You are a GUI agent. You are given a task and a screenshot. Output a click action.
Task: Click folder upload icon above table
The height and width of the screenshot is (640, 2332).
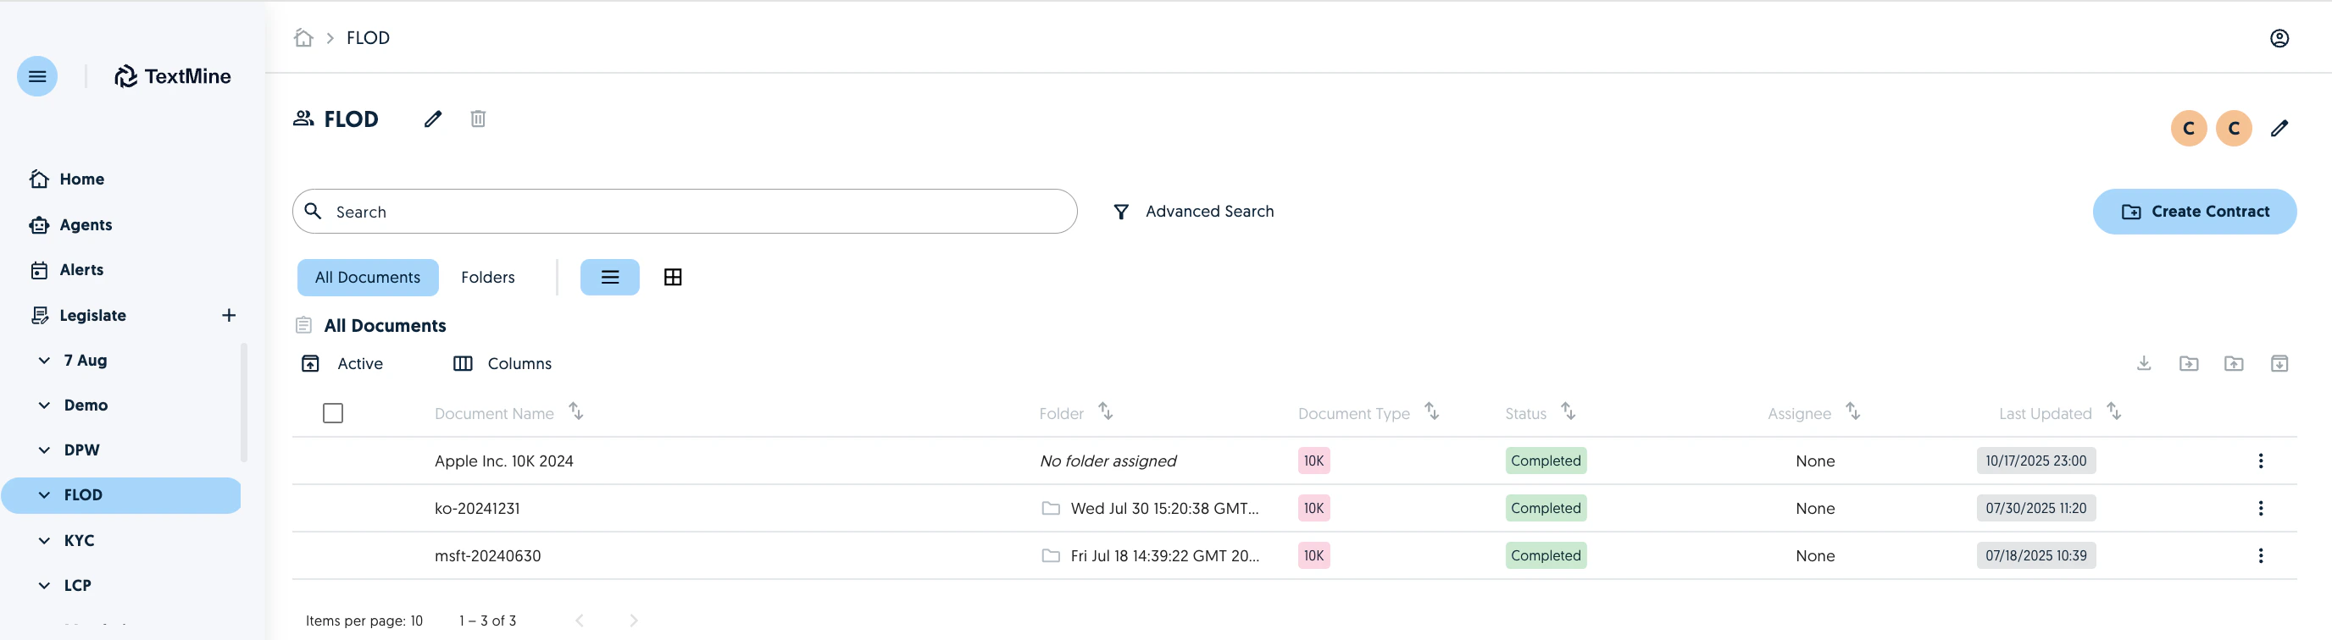2235,363
